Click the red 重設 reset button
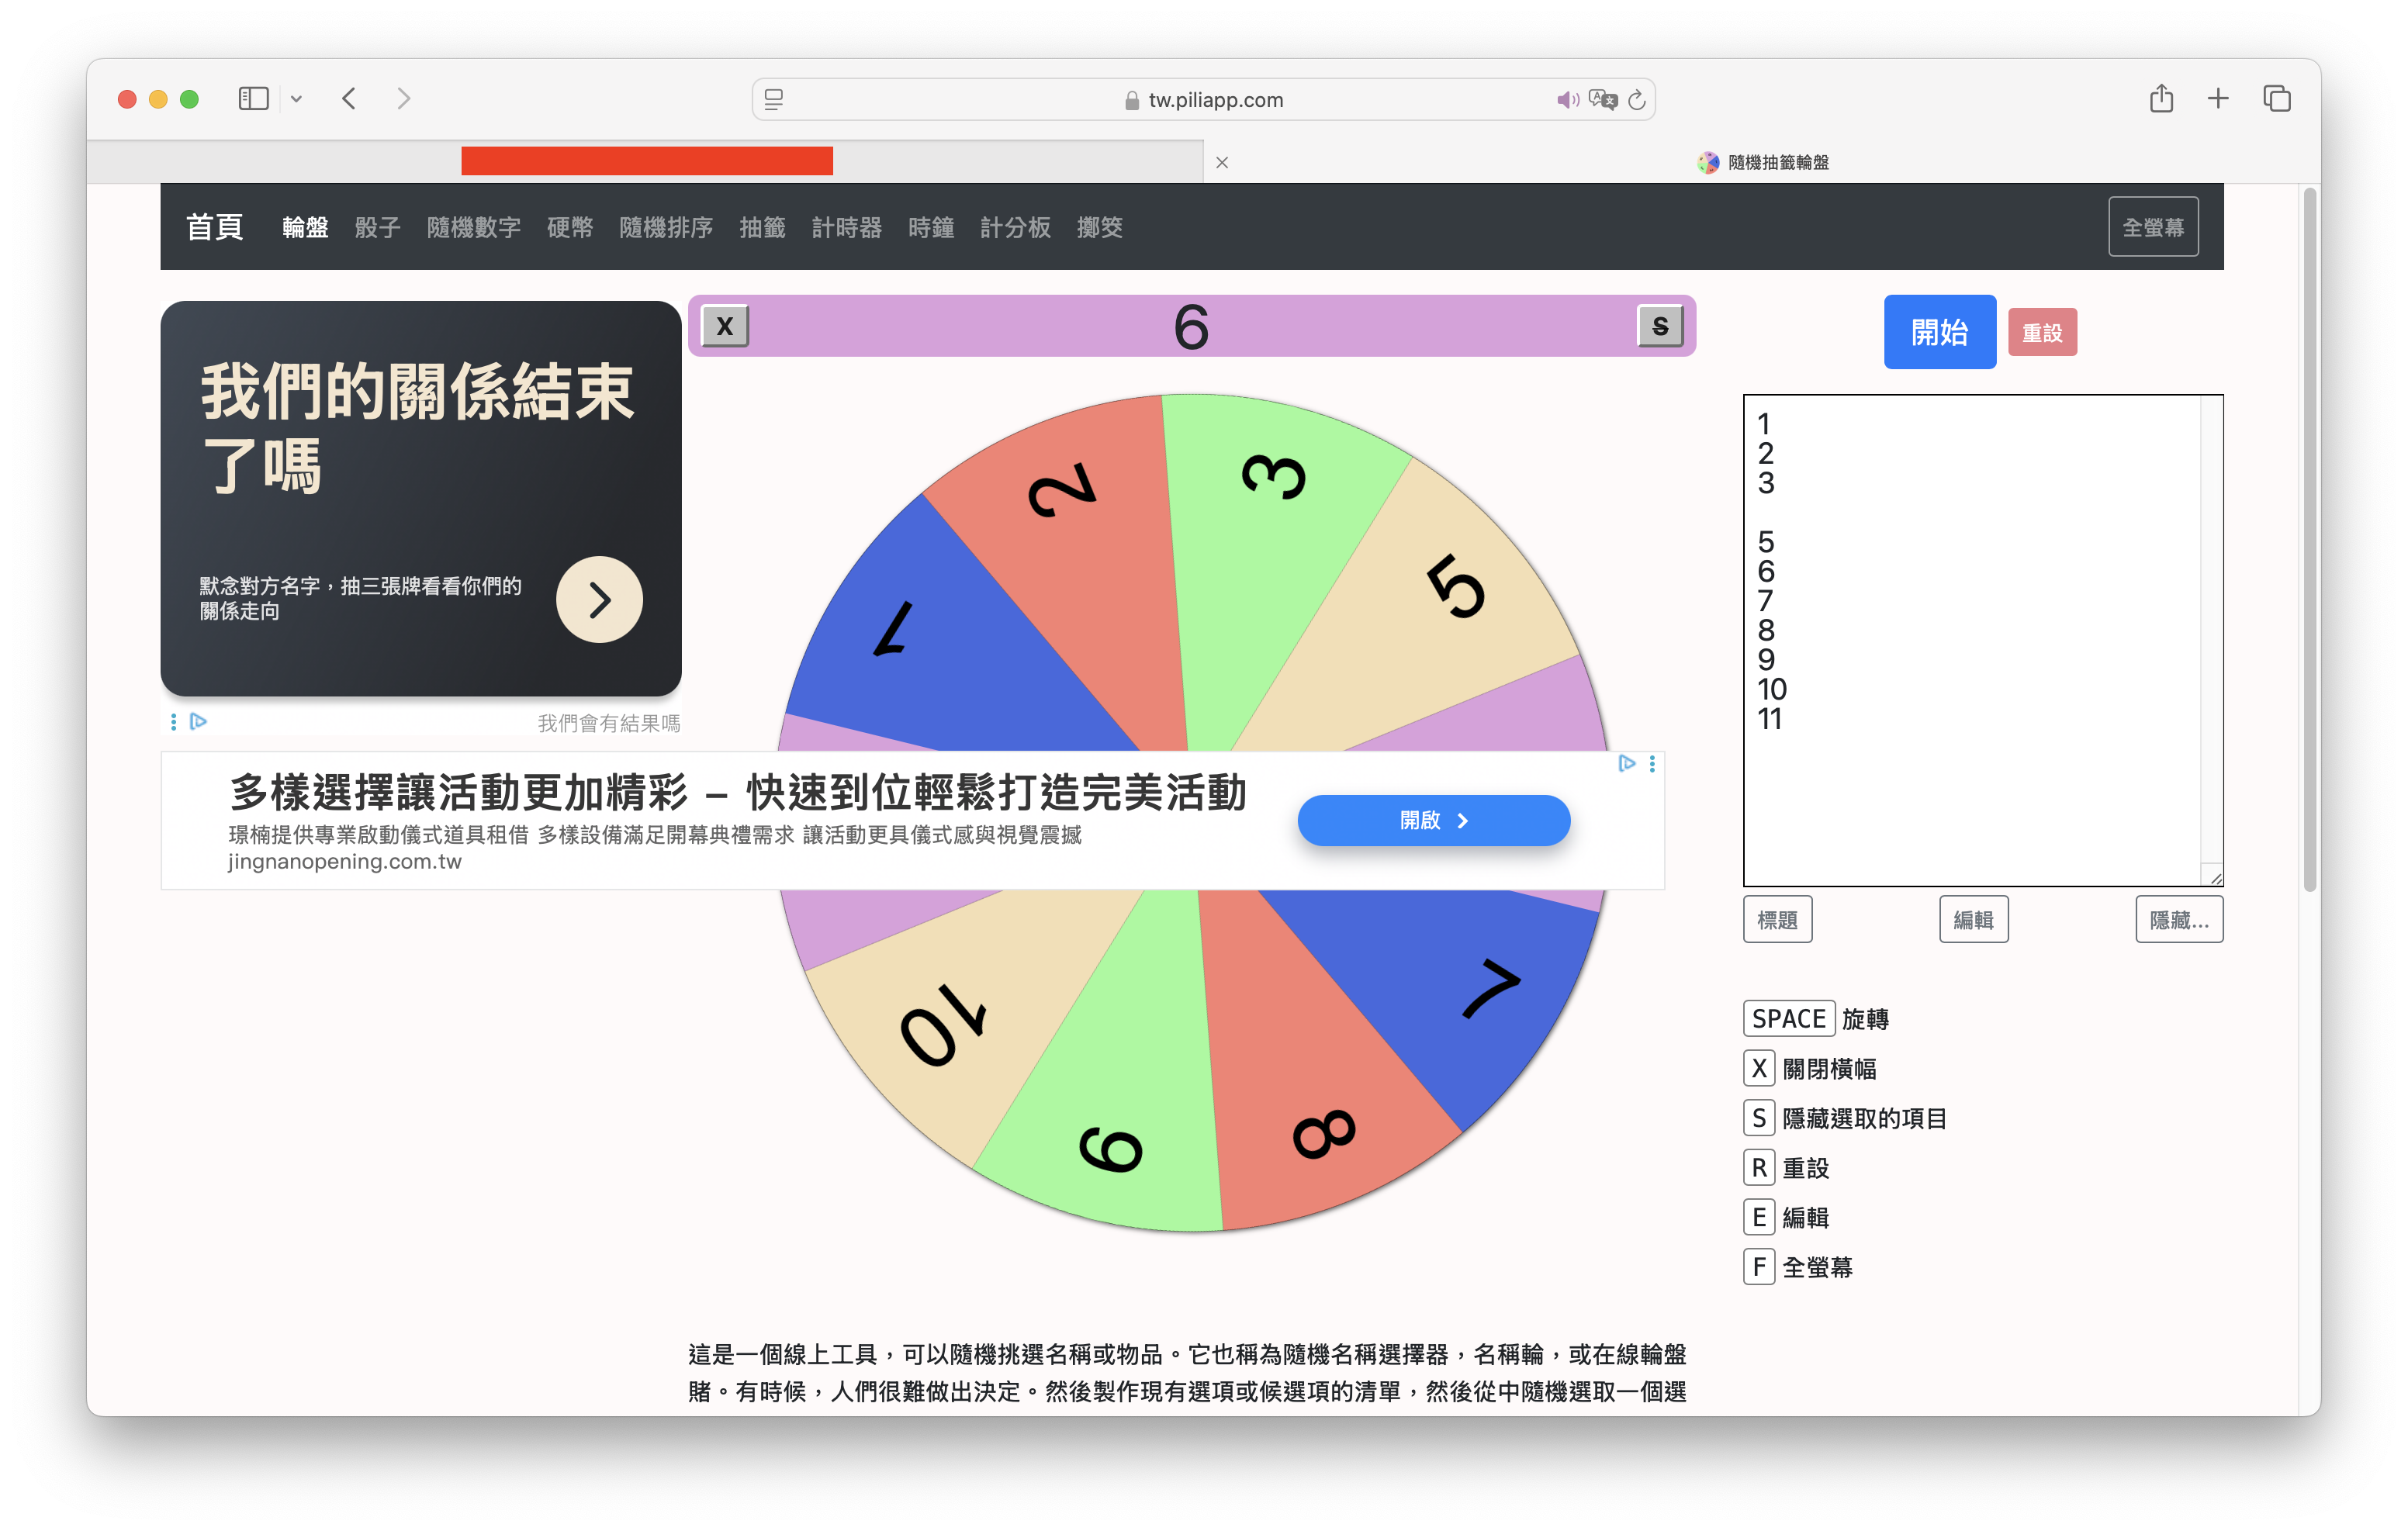 point(2042,333)
